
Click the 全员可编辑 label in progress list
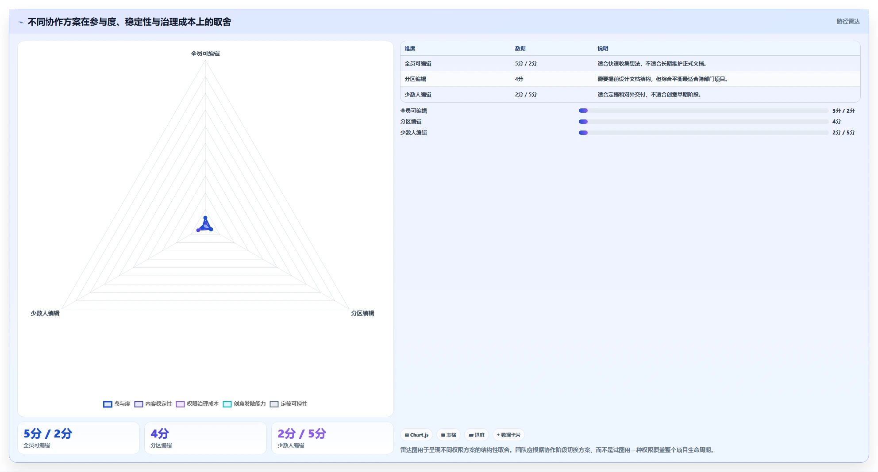pyautogui.click(x=414, y=111)
